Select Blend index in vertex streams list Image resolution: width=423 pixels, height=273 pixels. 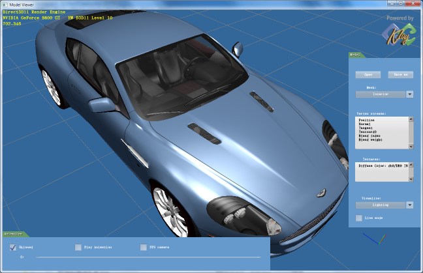pyautogui.click(x=369, y=136)
